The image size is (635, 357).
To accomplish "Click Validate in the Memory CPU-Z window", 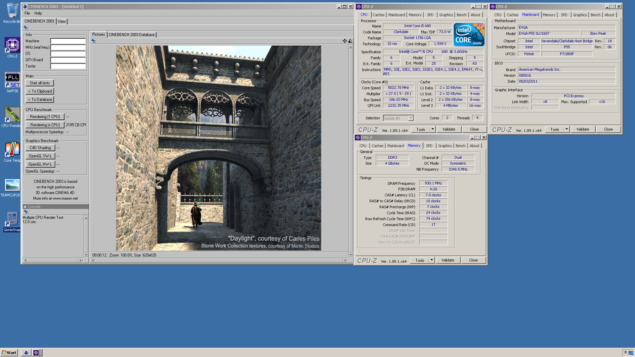I will point(448,260).
